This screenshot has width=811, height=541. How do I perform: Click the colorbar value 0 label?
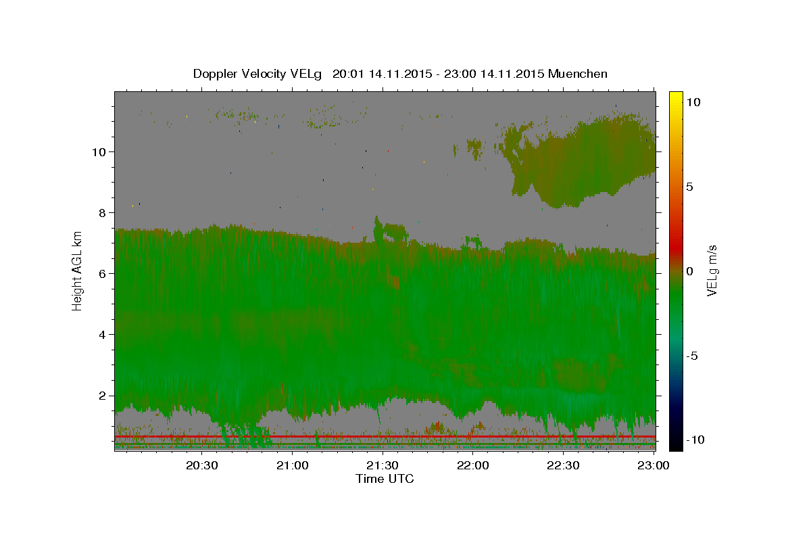[690, 271]
